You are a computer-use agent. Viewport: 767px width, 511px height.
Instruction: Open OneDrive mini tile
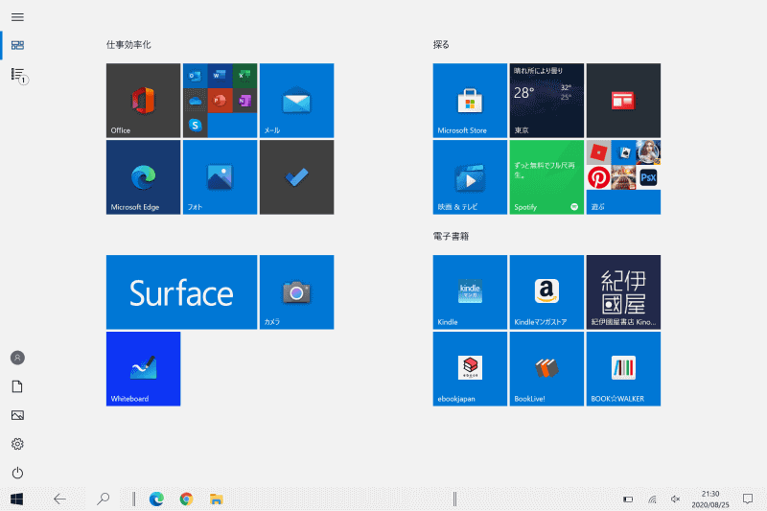coord(196,101)
